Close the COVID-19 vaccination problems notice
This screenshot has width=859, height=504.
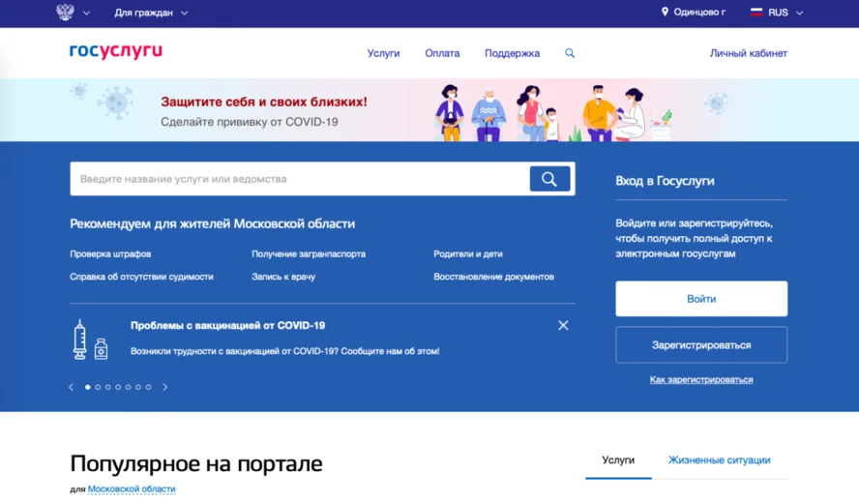click(x=563, y=326)
